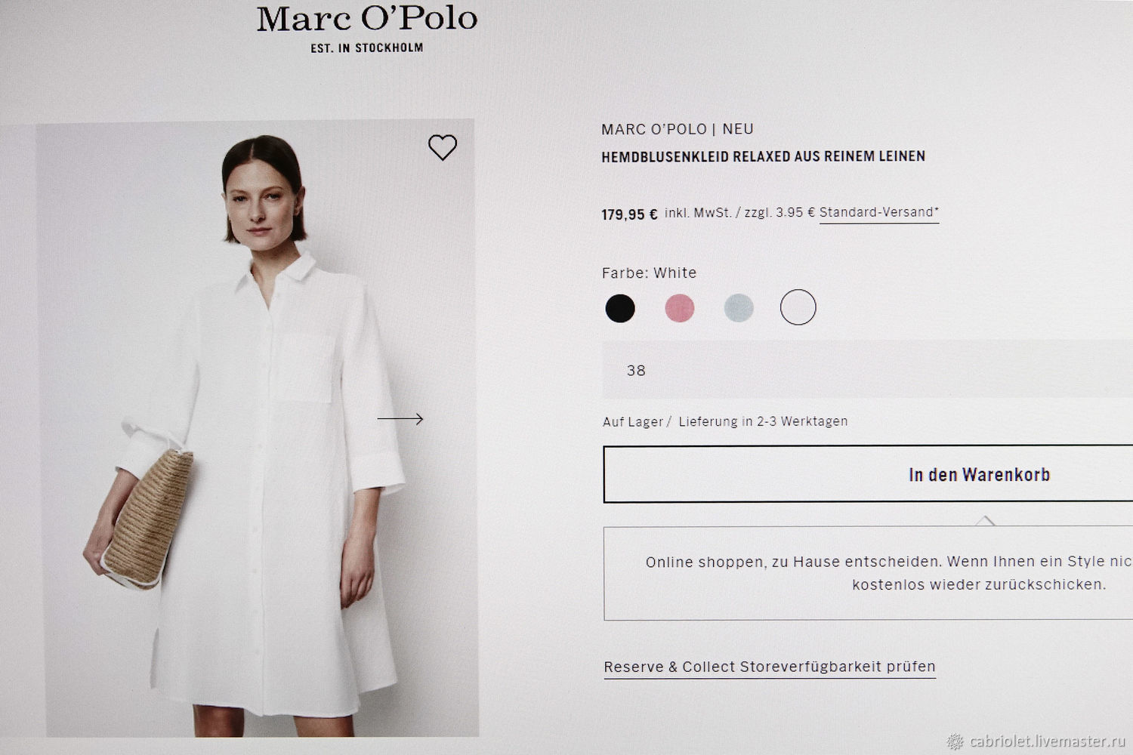
Task: Open Reserve & Collect store availability link
Action: pyautogui.click(x=770, y=667)
